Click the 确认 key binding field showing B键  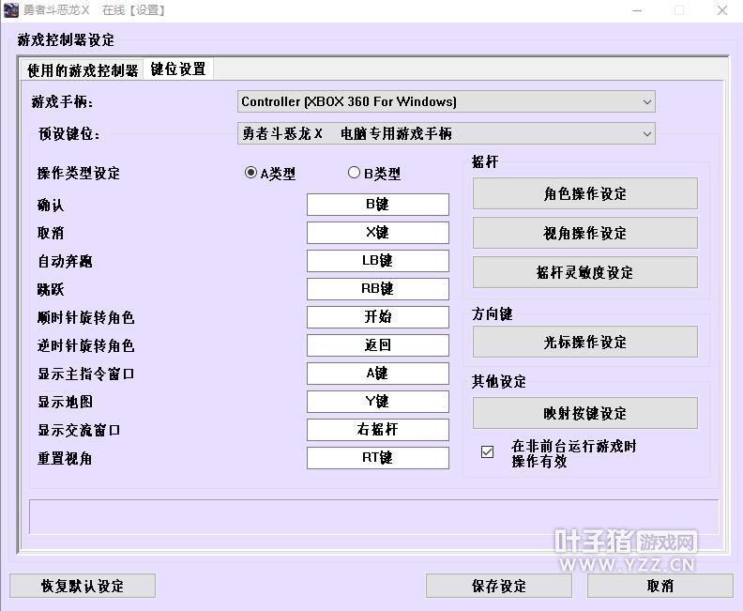[x=377, y=205]
